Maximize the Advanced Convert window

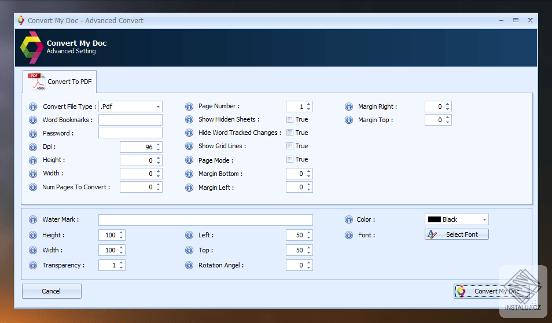[x=516, y=20]
